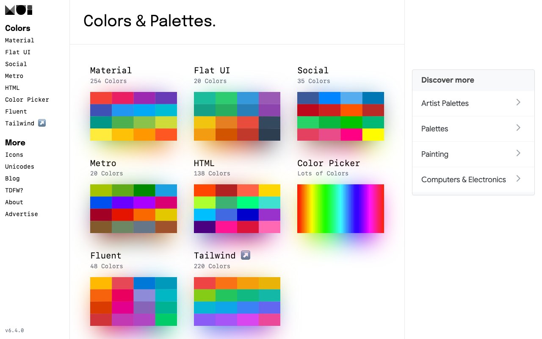
Task: Click the MUI logo in the sidebar
Action: coord(19,10)
